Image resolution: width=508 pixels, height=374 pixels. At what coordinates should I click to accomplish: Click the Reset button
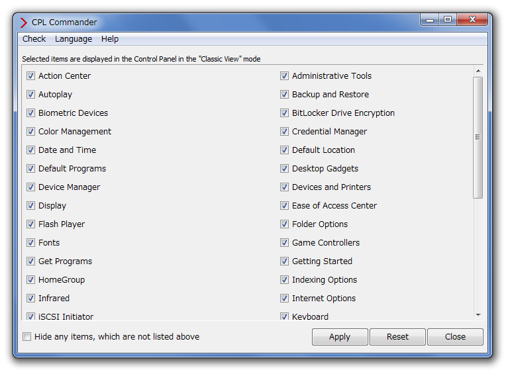[397, 337]
